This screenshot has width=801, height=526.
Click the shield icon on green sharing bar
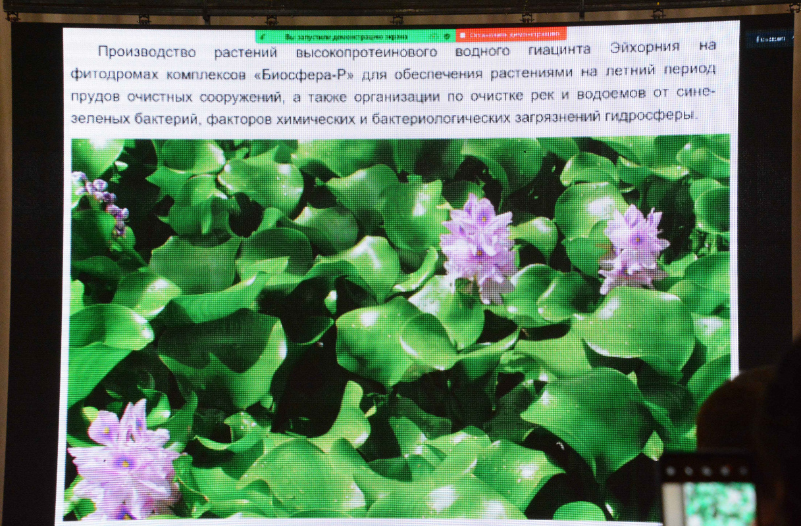(x=447, y=36)
